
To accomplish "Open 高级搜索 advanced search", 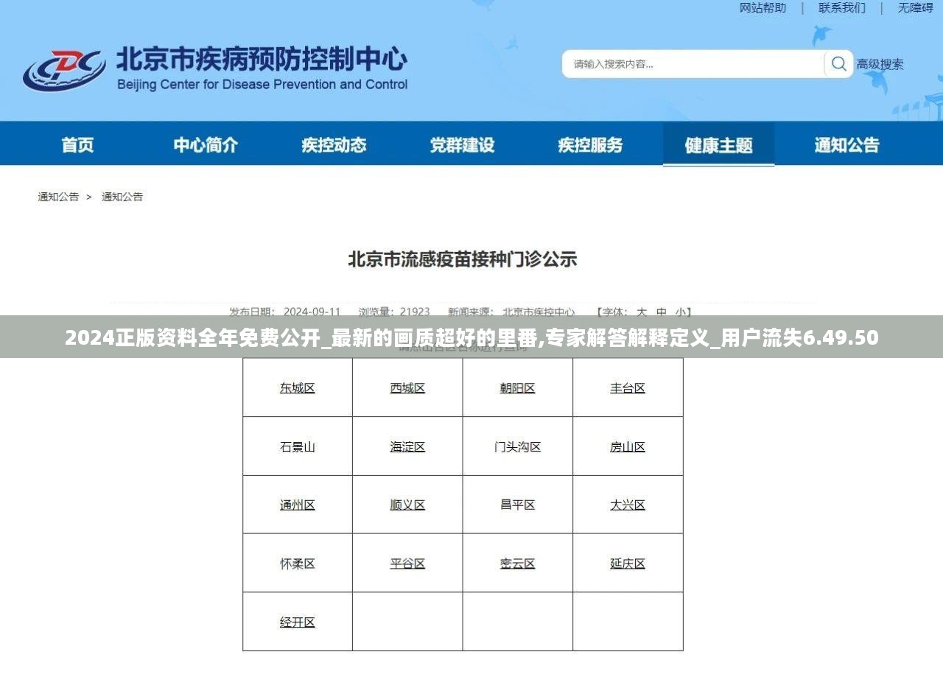I will click(880, 65).
